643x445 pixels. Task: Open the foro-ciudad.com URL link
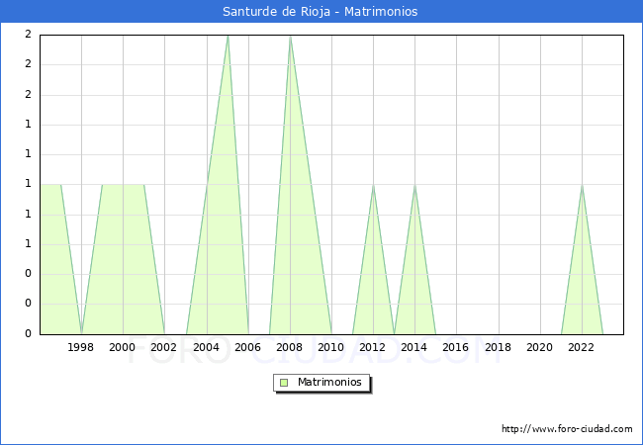[567, 428]
